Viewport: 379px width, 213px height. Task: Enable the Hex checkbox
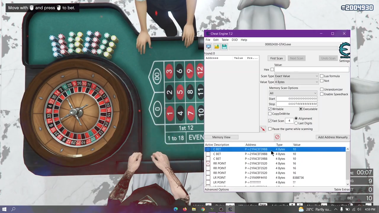pyautogui.click(x=272, y=69)
